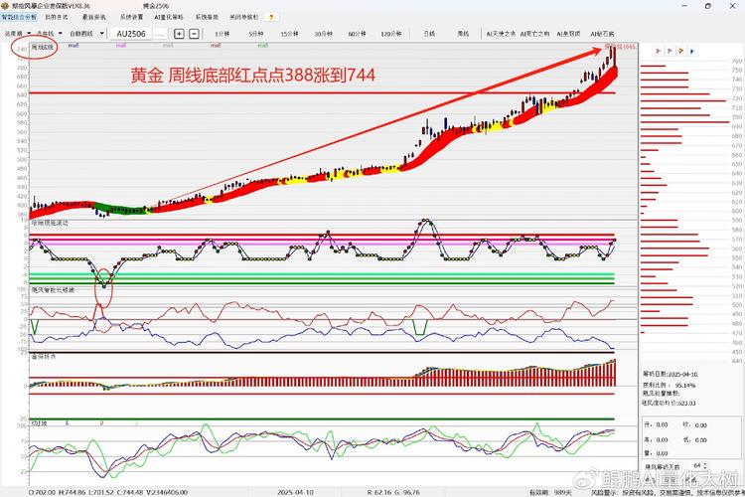This screenshot has height=497, width=745.
Task: Click the 周线K线 chart panel label
Action: [x=43, y=47]
